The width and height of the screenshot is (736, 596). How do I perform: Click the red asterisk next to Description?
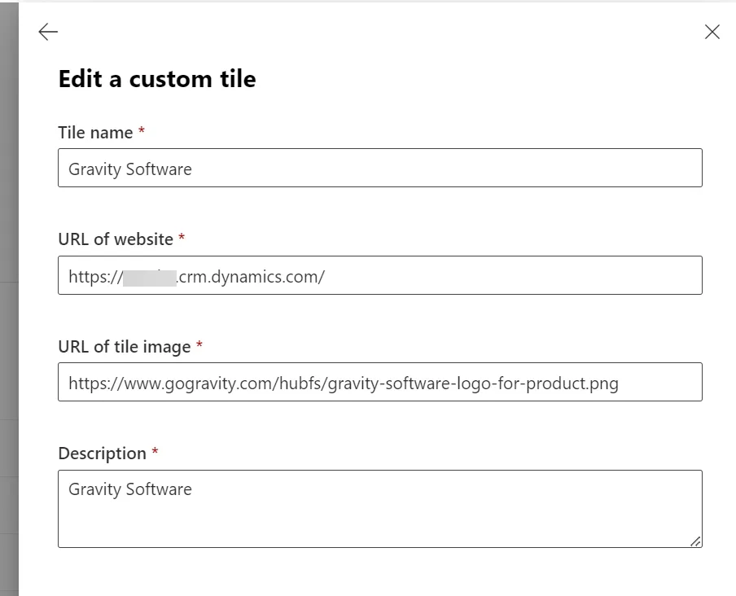pyautogui.click(x=155, y=451)
